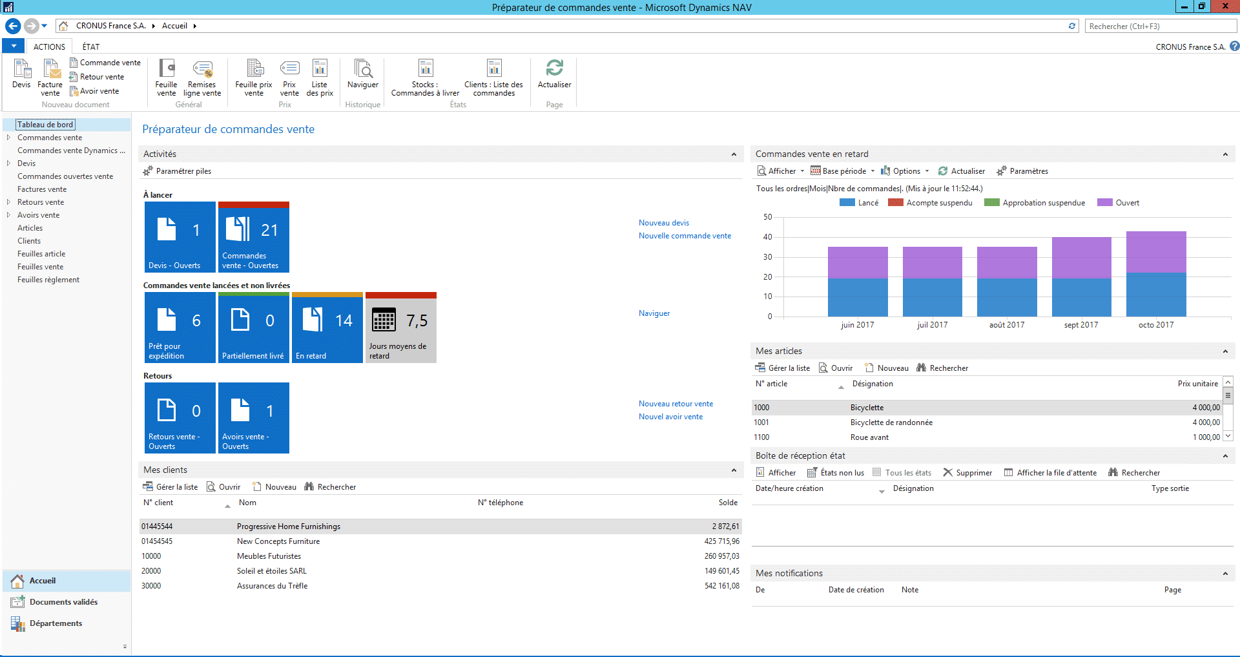Click the Naviguer ribbon icon
The image size is (1240, 657).
[x=363, y=74]
